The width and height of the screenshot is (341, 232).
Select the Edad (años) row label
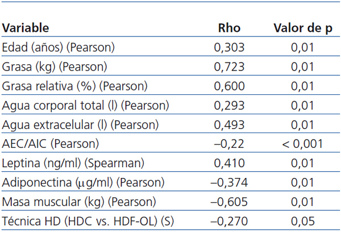59,47
